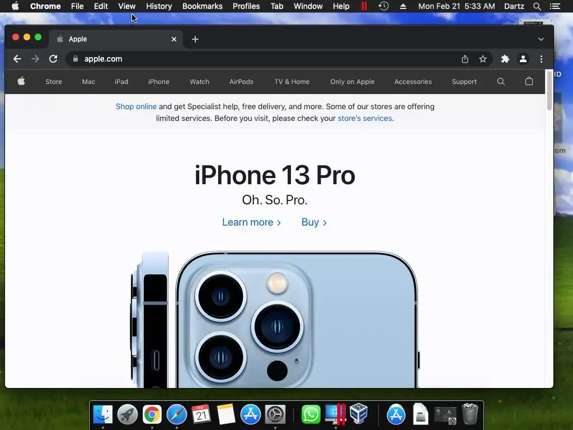Screen dimensions: 573x430
Task: Click the page's vertical scrollbar thumb
Action: point(549,90)
